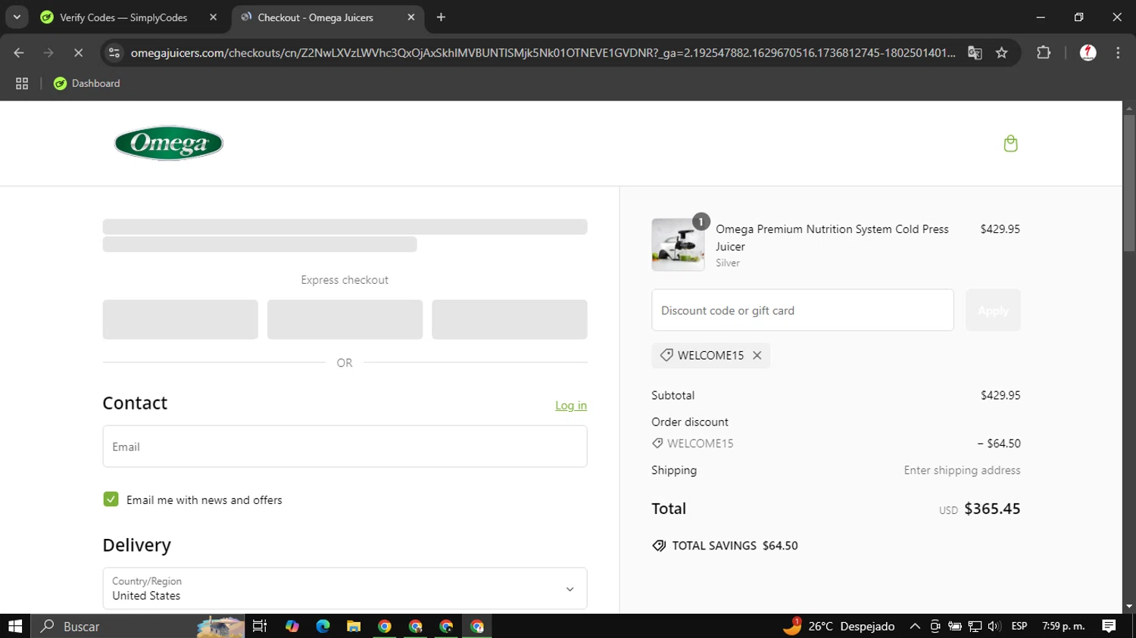Click the juicer product thumbnail

click(678, 244)
